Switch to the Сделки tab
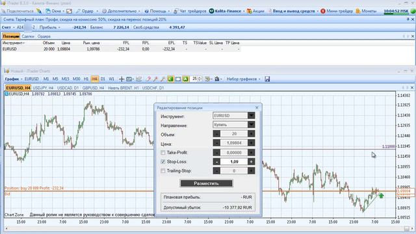The image size is (416, 234). click(x=28, y=36)
